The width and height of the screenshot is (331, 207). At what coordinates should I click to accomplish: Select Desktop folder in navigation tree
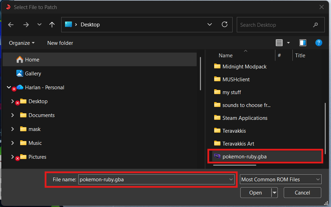38,101
